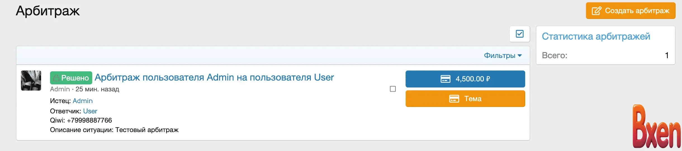Image resolution: width=682 pixels, height=151 pixels.
Task: Click the Qiwi number +79998887766
Action: click(x=89, y=120)
